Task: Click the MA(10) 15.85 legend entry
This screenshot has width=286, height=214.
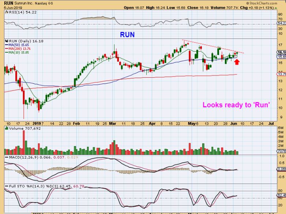Action: click(x=19, y=53)
